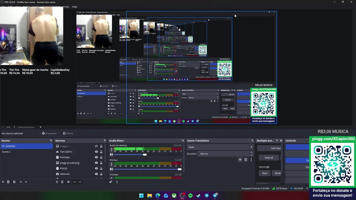
Task: Add a scene transition with plus icon
Action: pyautogui.click(x=240, y=160)
